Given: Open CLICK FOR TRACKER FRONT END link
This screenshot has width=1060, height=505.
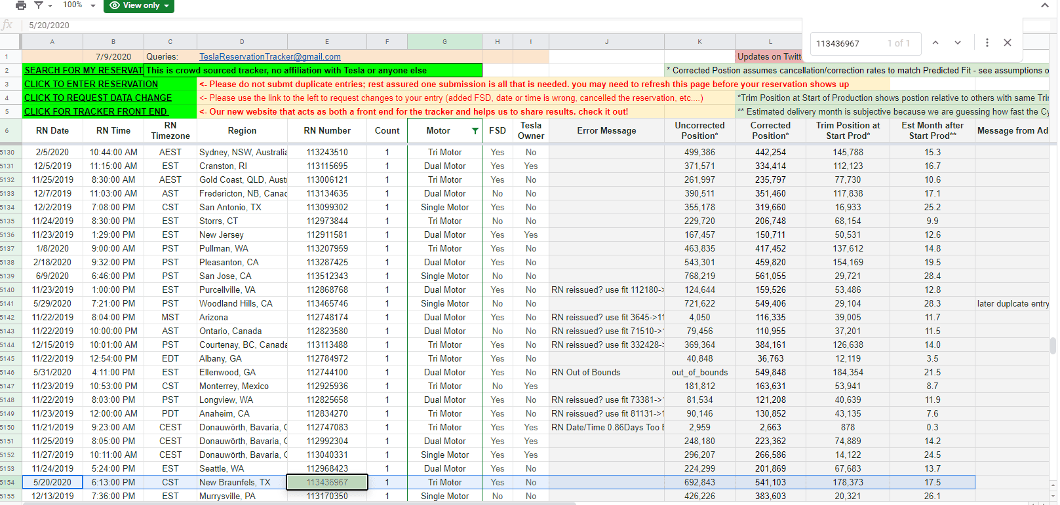Looking at the screenshot, I should 96,112.
